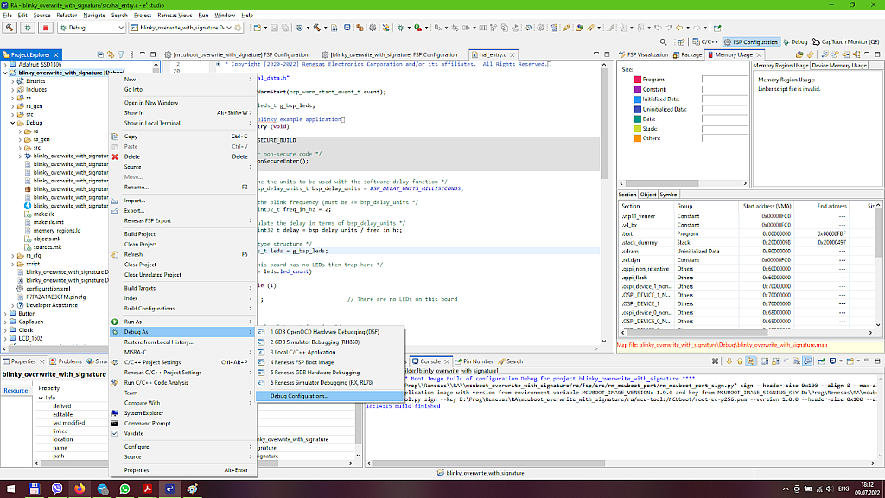The height and width of the screenshot is (498, 885).
Task: Click the New wizard folder icon in toolbar
Action: click(258, 28)
